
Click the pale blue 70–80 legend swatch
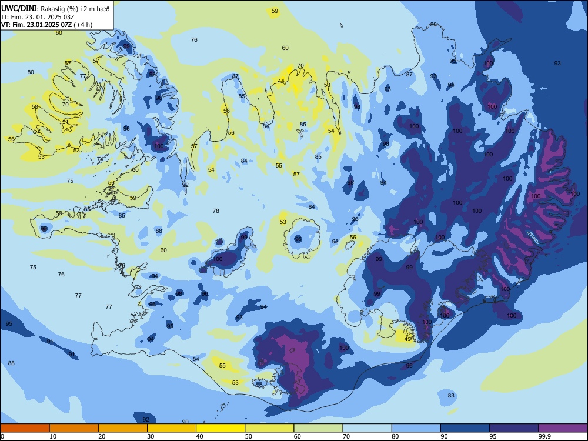[x=367, y=428]
